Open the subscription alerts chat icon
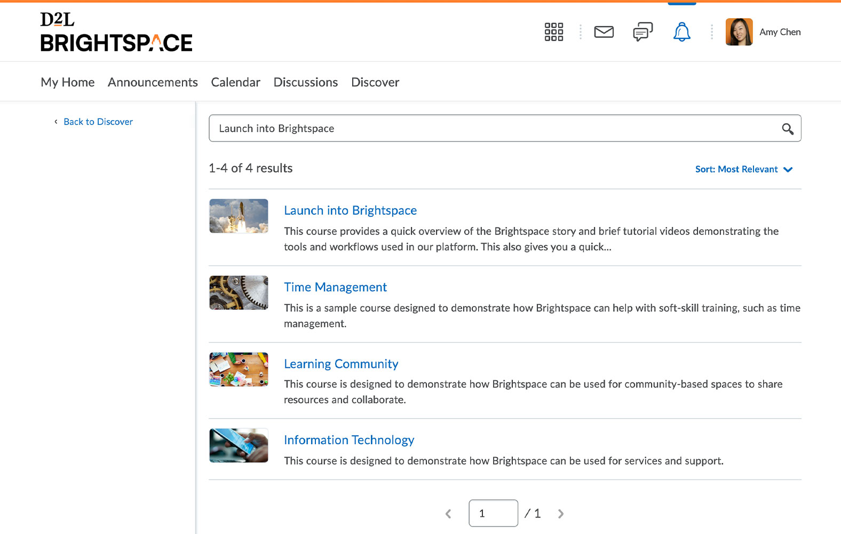 tap(642, 32)
